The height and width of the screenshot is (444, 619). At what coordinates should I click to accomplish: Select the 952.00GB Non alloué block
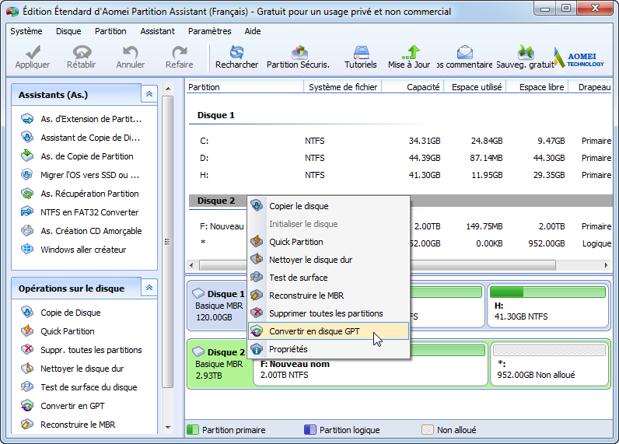(550, 364)
